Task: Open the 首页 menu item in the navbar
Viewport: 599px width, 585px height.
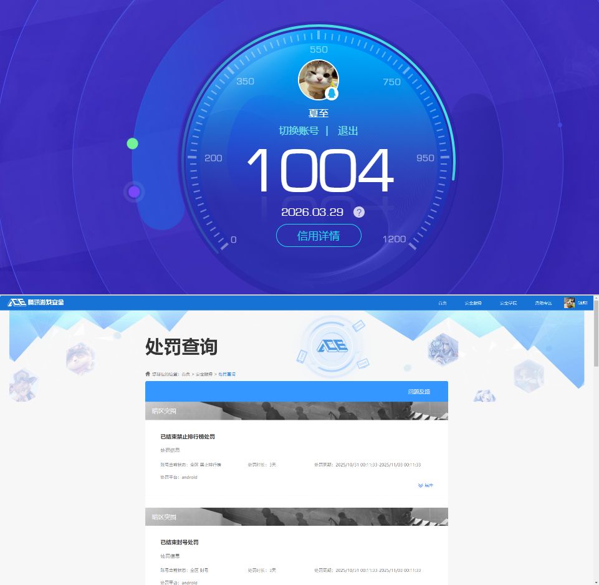Action: [x=442, y=302]
